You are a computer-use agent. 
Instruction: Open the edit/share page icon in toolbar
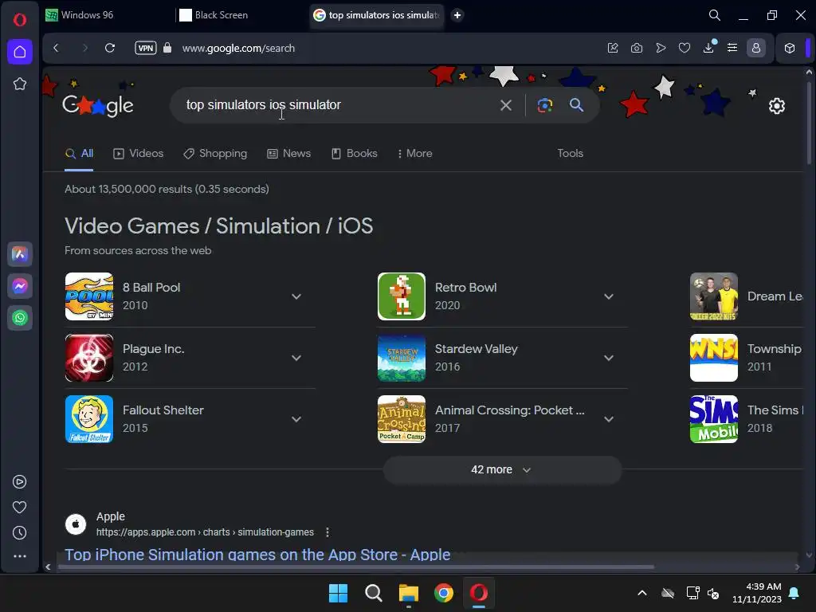(x=613, y=48)
